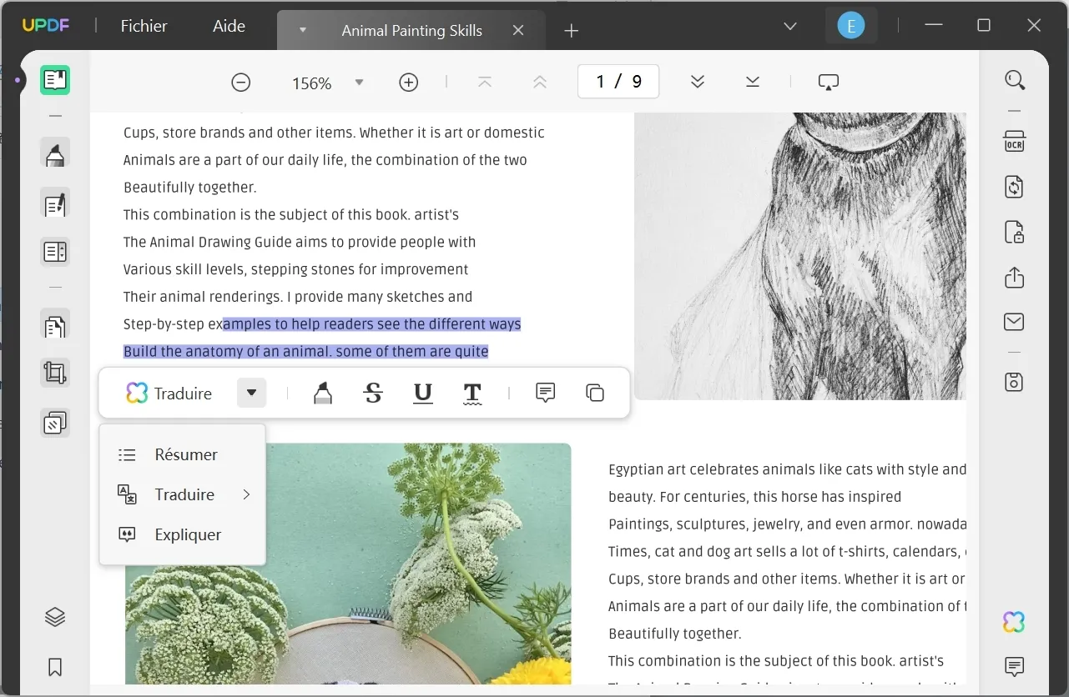Apply highlight to selected text
1069x697 pixels.
322,393
